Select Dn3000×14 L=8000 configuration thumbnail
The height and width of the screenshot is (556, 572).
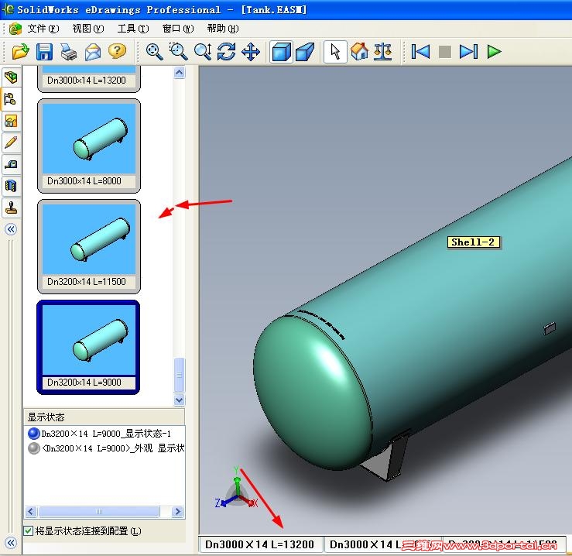(89, 146)
